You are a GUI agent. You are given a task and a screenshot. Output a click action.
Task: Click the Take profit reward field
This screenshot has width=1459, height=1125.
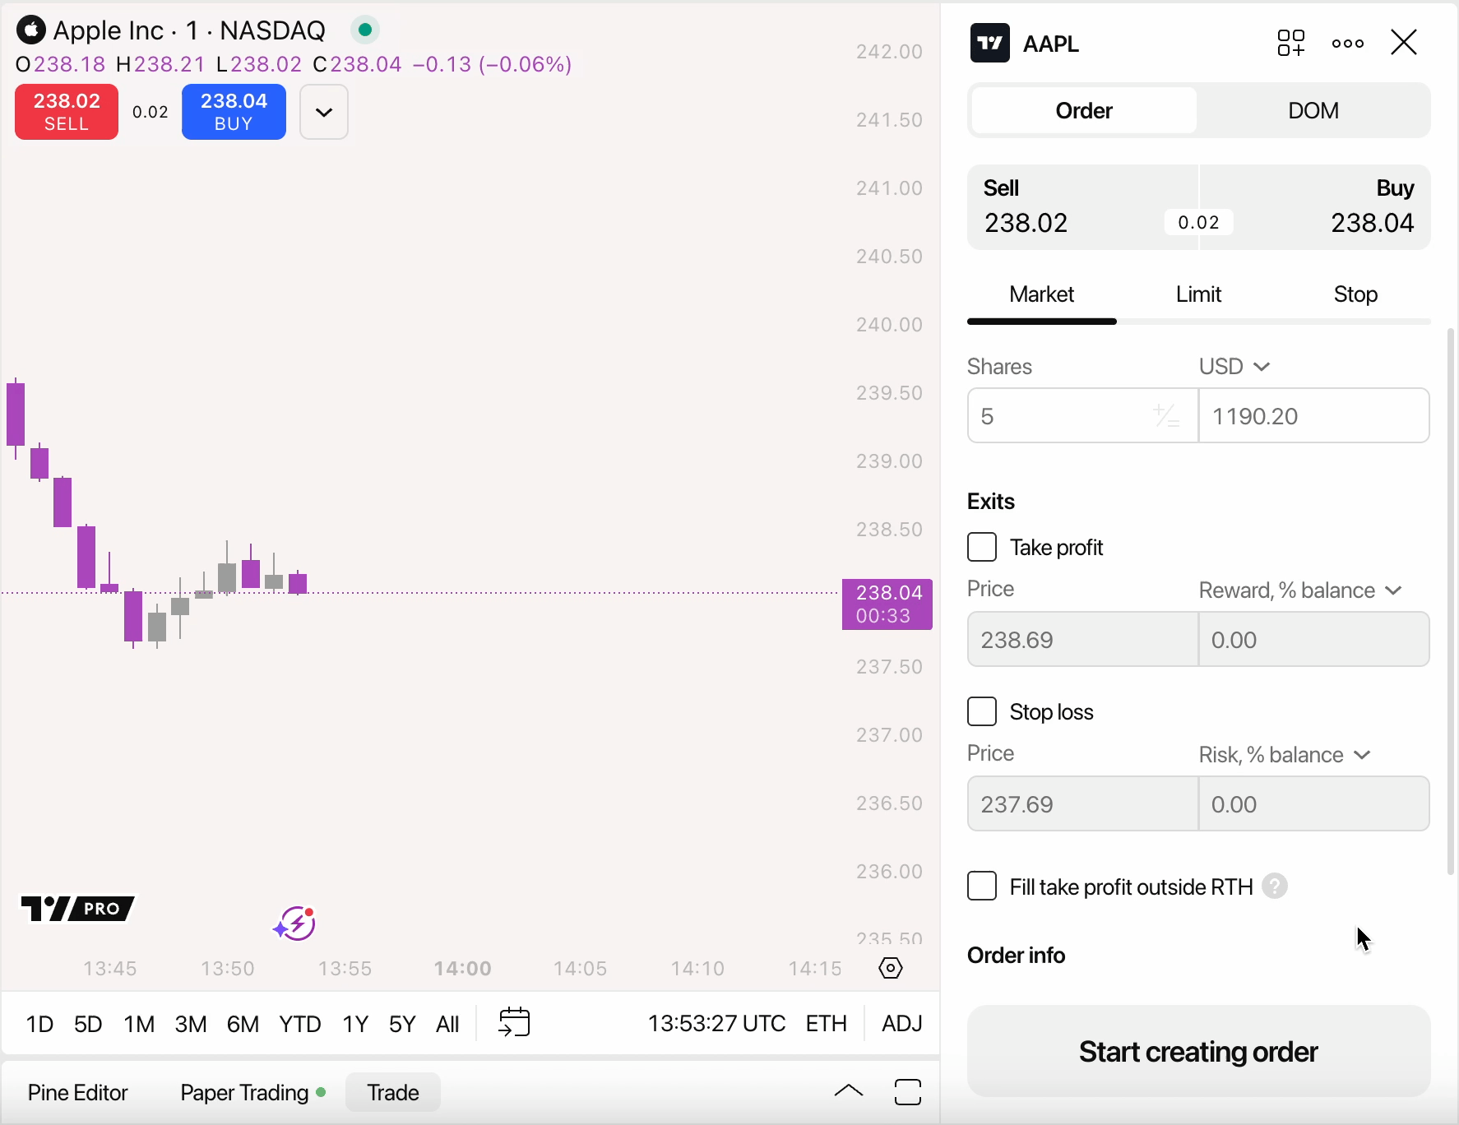[x=1314, y=640]
